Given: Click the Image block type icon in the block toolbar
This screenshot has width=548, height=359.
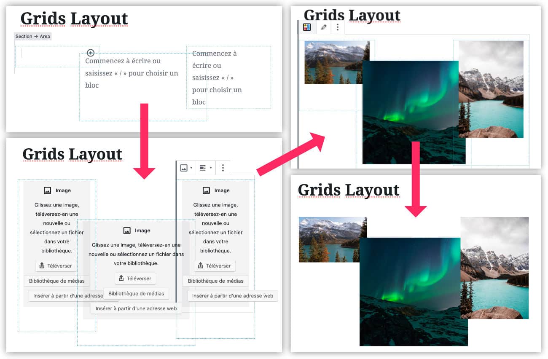Looking at the screenshot, I should (x=184, y=168).
